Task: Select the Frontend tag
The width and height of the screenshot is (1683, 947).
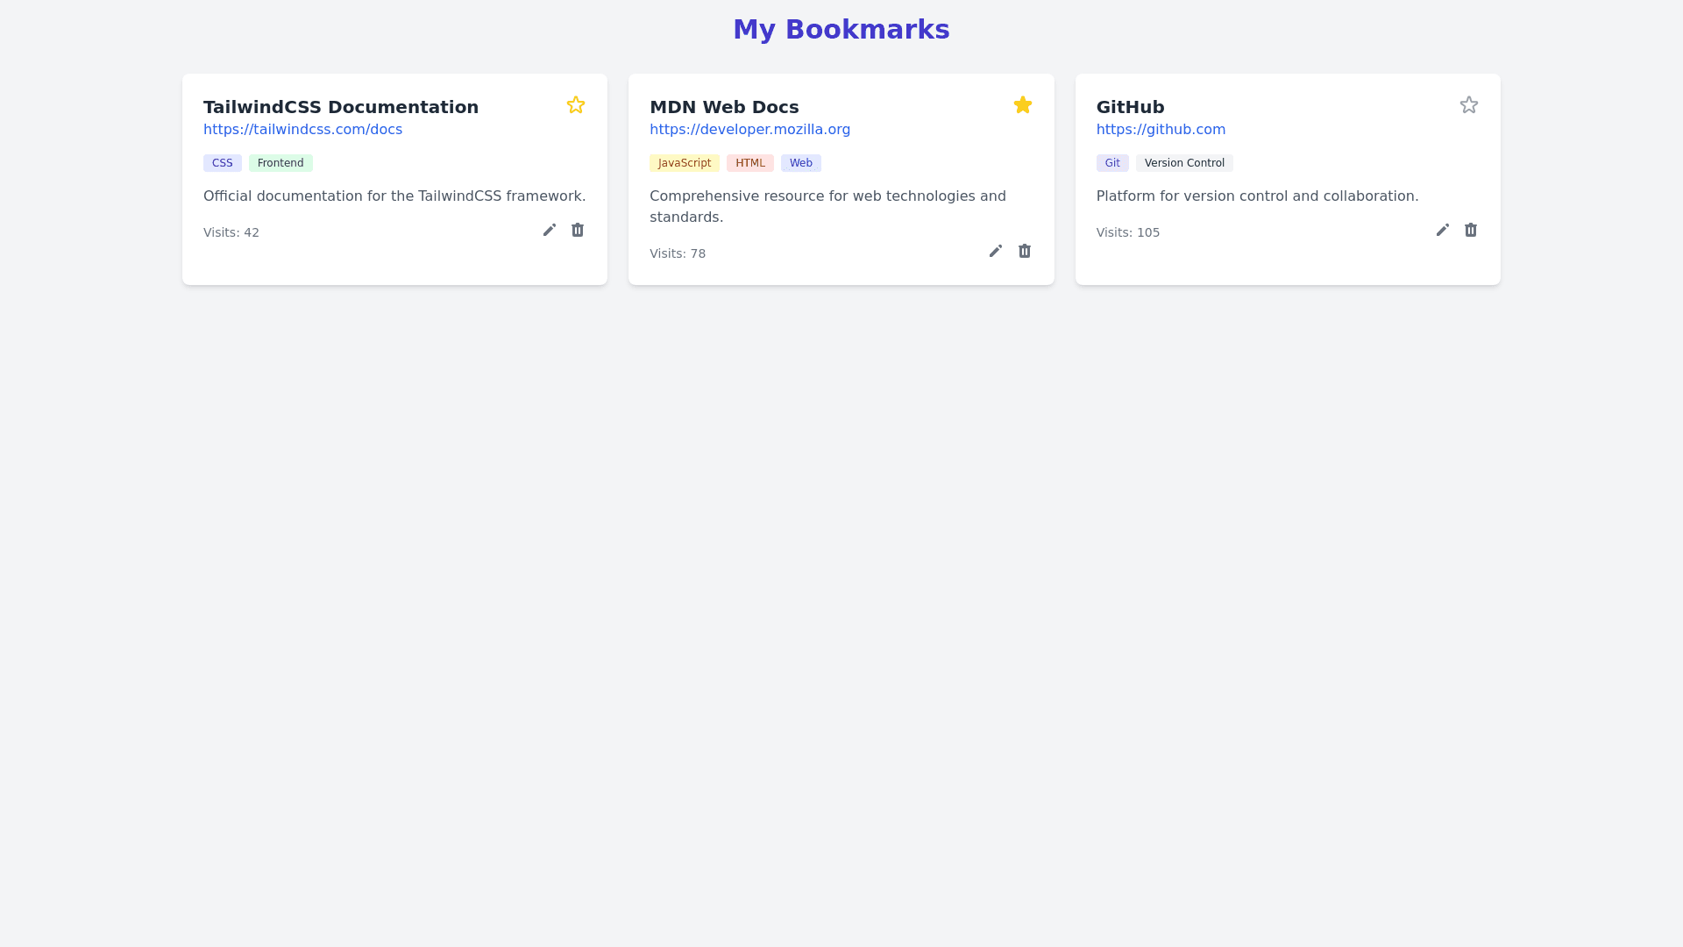Action: pyautogui.click(x=280, y=163)
